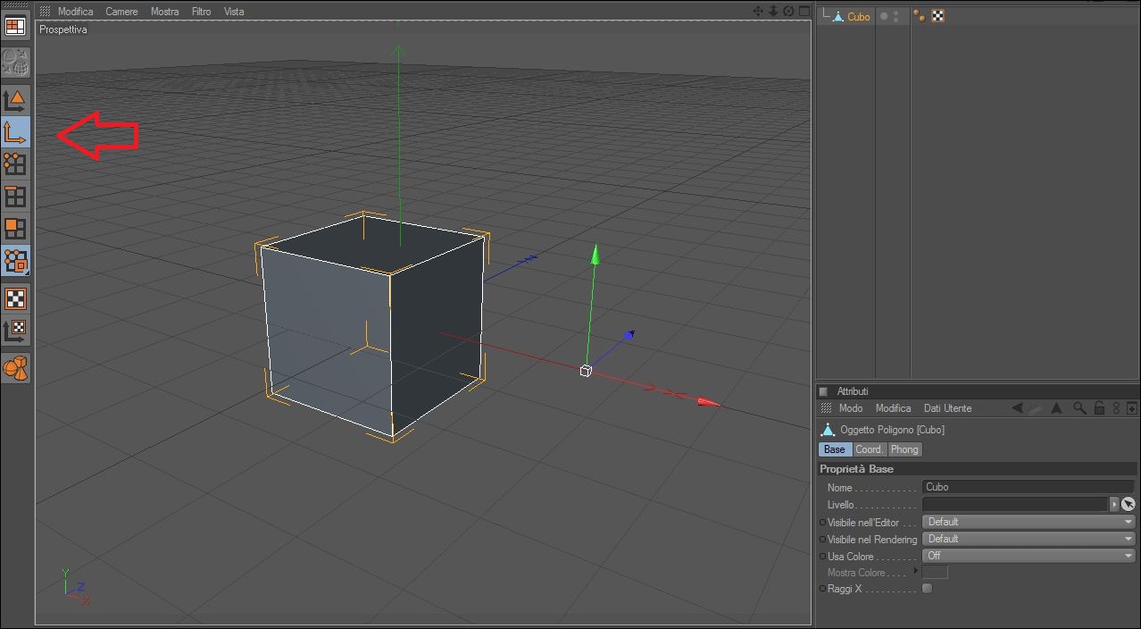This screenshot has height=629, width=1141.
Task: Open the viewport Modifica menu
Action: [x=76, y=12]
